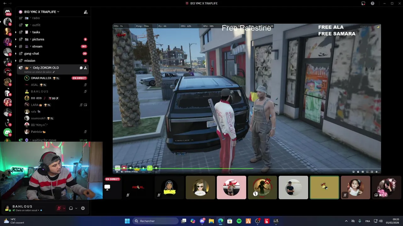This screenshot has height=226, width=403.
Task: Open headphone output options arrow
Action: coord(76,208)
